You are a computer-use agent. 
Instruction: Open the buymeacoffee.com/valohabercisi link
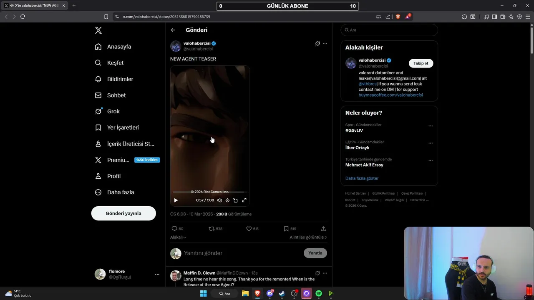pos(390,95)
